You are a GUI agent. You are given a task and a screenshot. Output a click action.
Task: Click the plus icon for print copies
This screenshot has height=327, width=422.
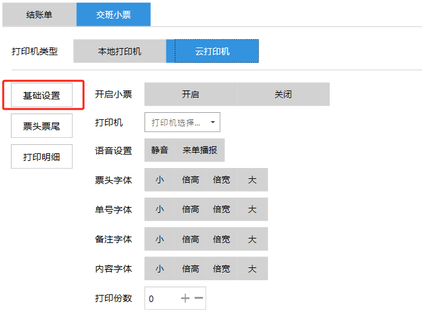pyautogui.click(x=185, y=298)
